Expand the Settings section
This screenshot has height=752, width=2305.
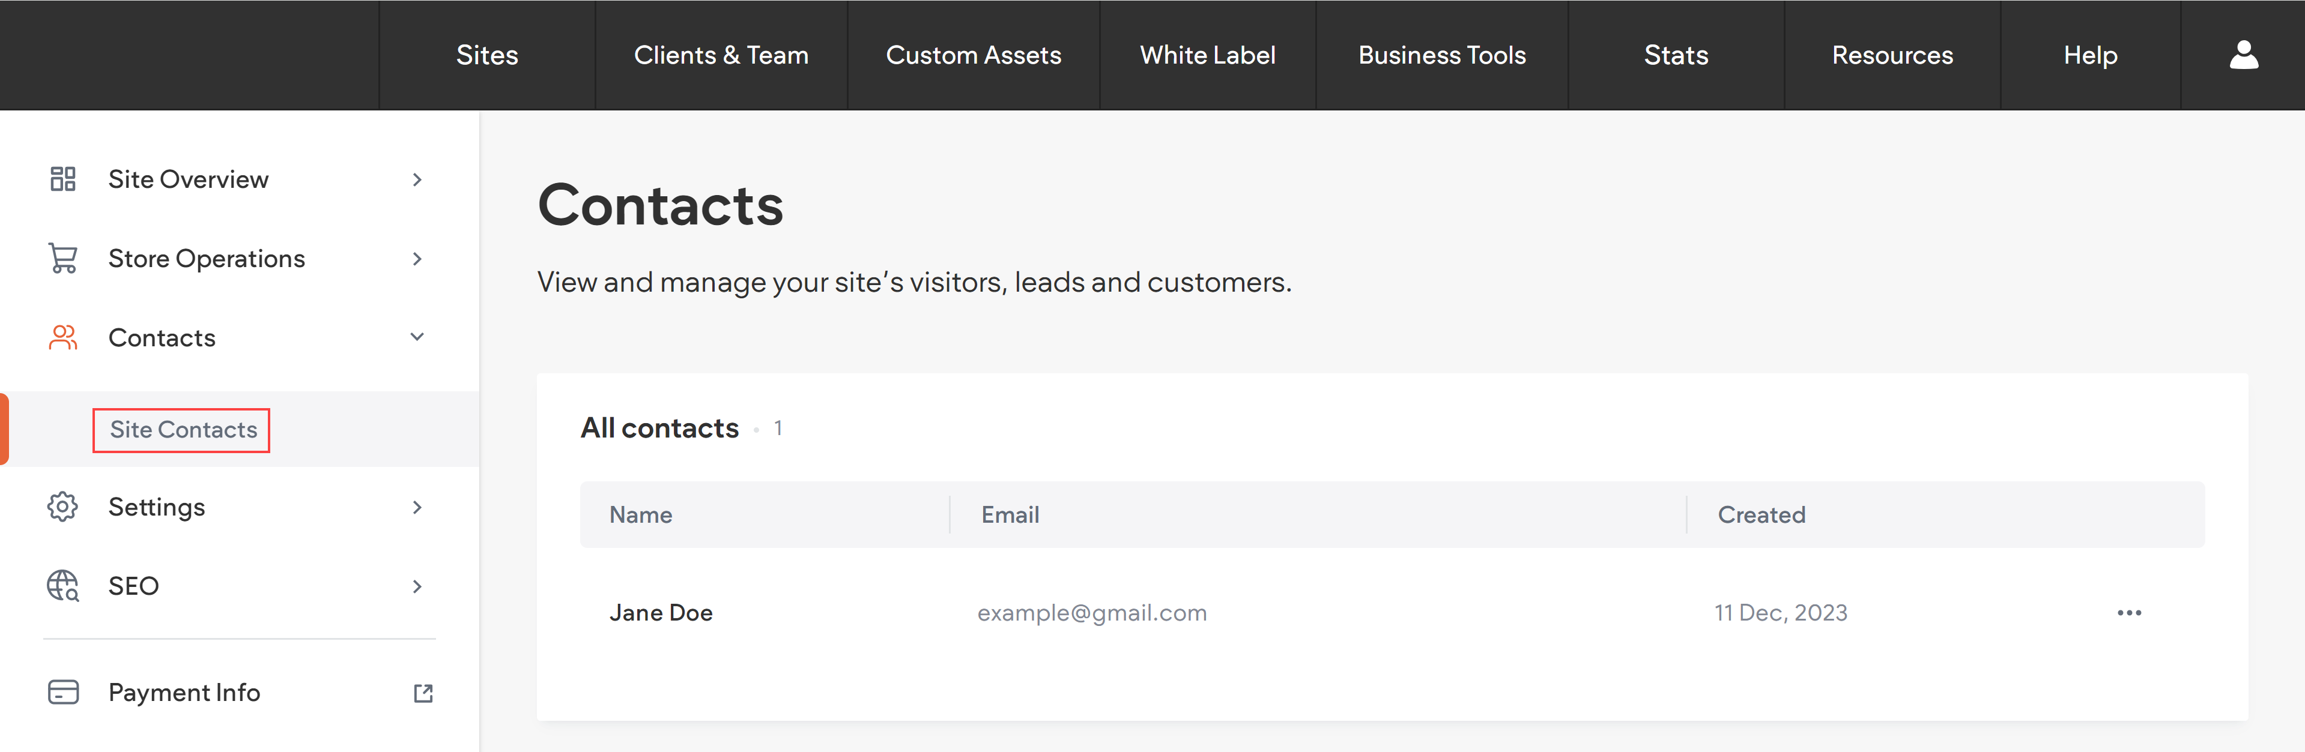[x=417, y=506]
